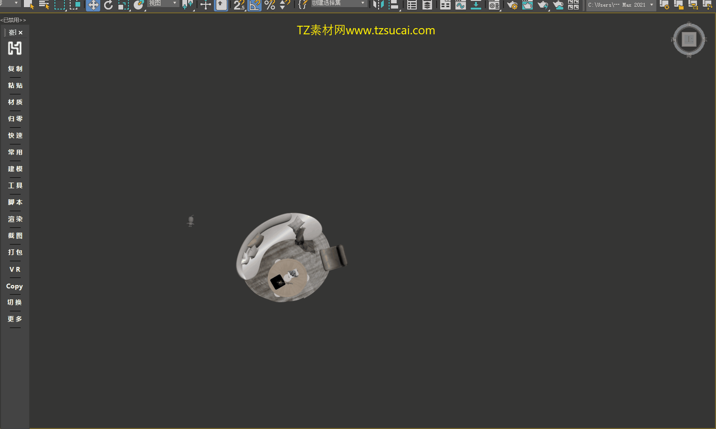The height and width of the screenshot is (429, 716).
Task: Open the 工具 (Tools) menu
Action: (x=15, y=185)
